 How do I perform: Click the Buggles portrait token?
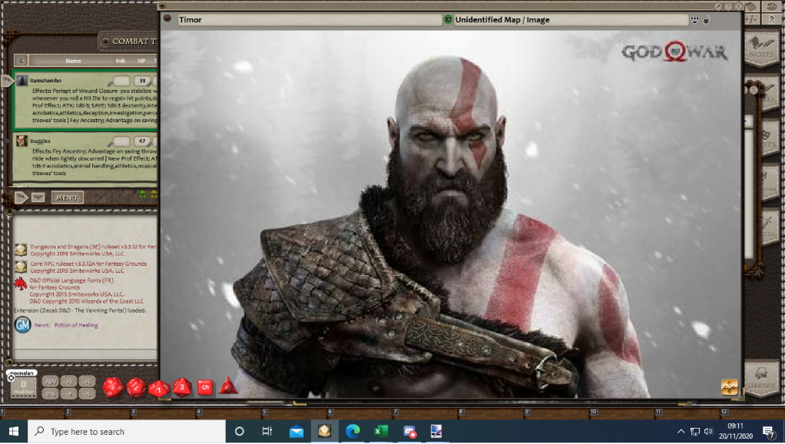click(x=22, y=141)
